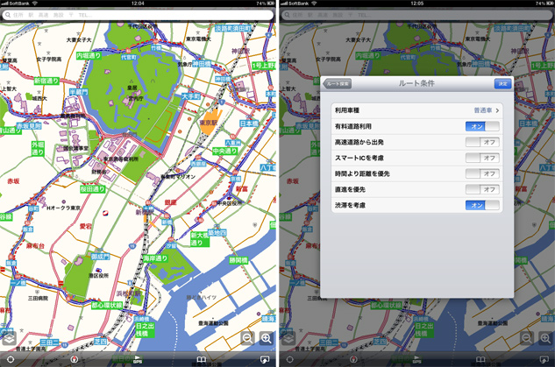Tap 海岸通り green label on left map
The image size is (555, 367).
155,258
